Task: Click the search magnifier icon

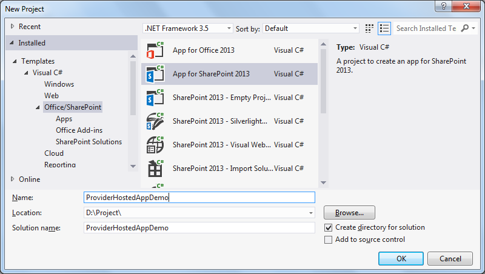Action: [x=464, y=28]
